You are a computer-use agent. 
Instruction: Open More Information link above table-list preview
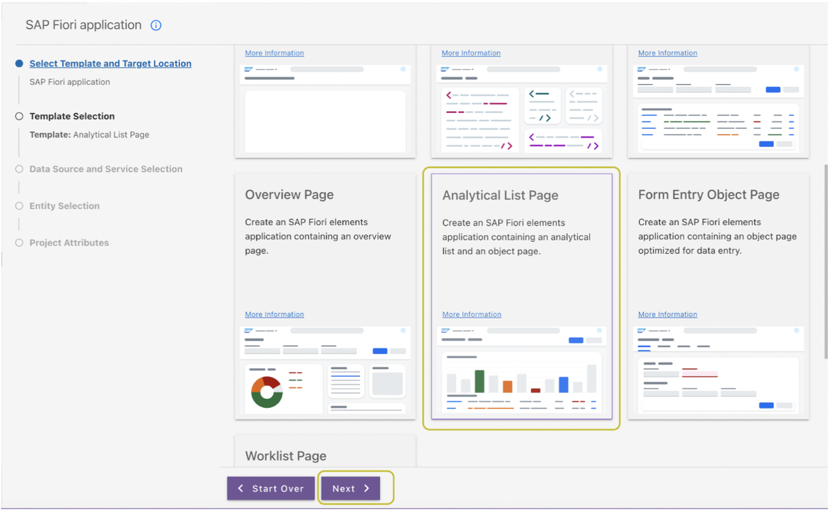click(668, 53)
